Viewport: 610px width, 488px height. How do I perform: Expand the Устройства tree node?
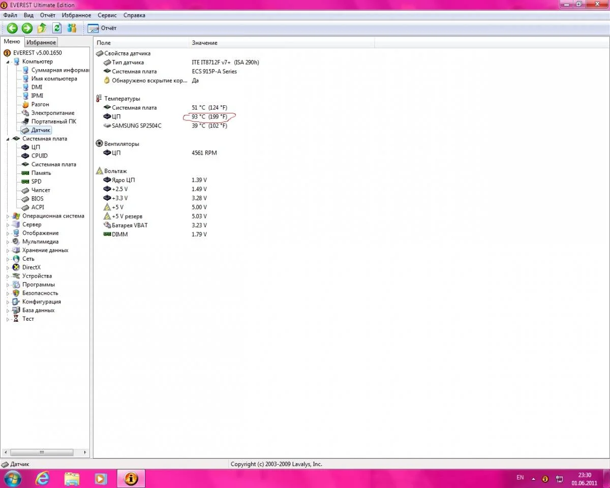point(8,276)
